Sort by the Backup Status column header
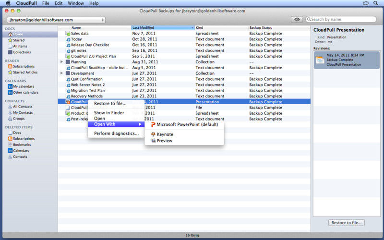 [x=279, y=28]
